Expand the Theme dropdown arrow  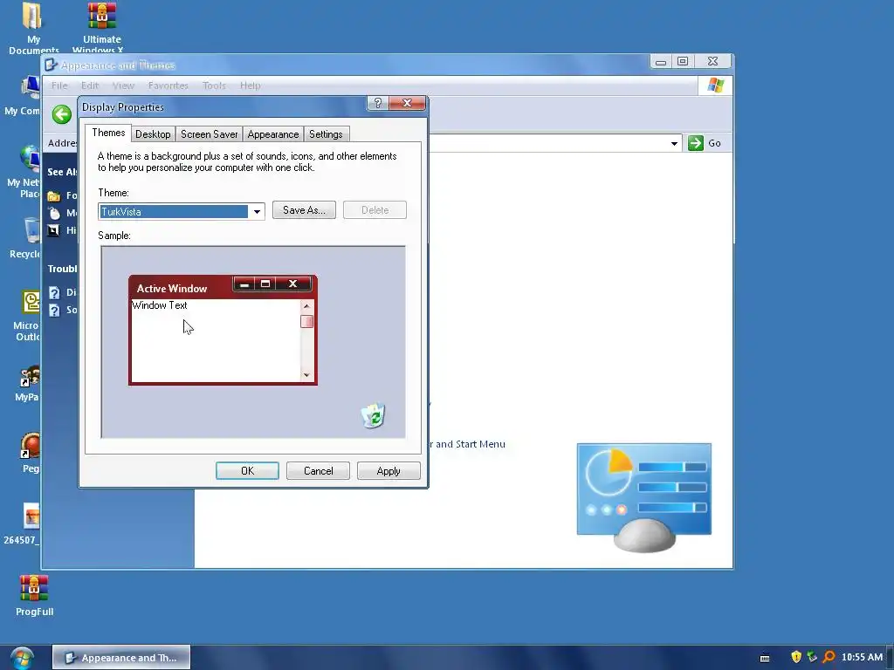258,211
